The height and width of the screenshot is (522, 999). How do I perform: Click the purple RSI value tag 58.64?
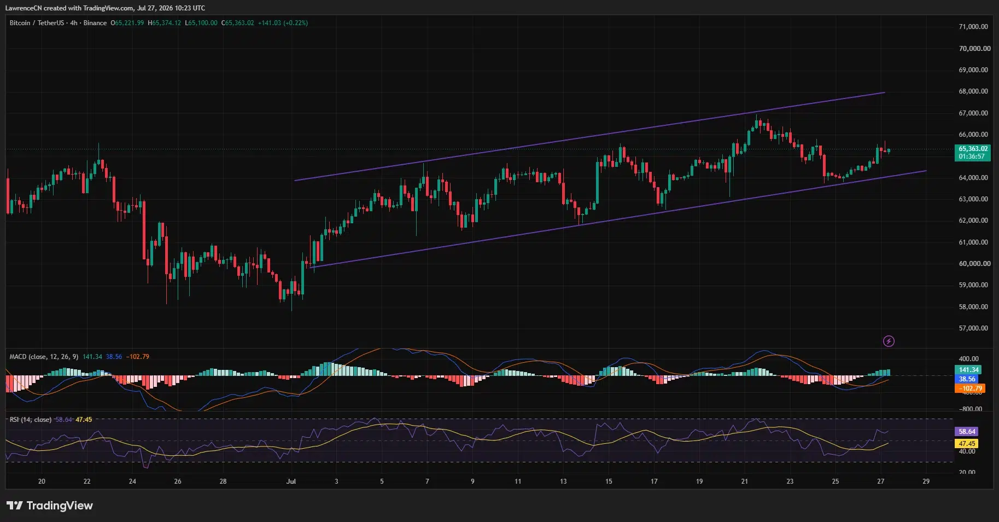point(967,432)
